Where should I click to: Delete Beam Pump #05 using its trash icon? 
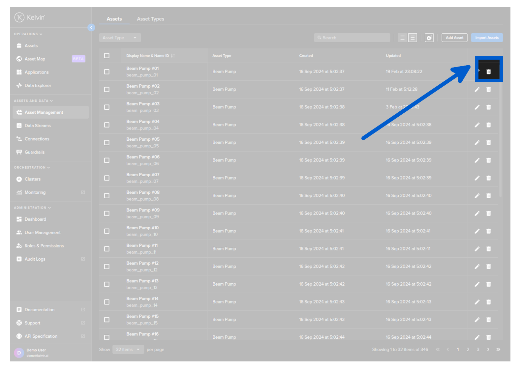click(488, 143)
